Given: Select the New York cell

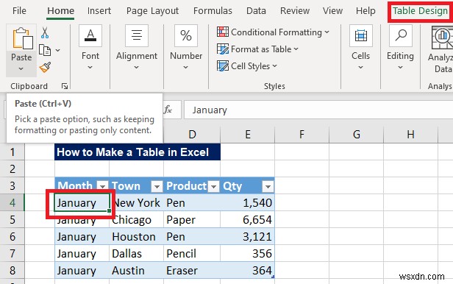Looking at the screenshot, I should pyautogui.click(x=136, y=203).
